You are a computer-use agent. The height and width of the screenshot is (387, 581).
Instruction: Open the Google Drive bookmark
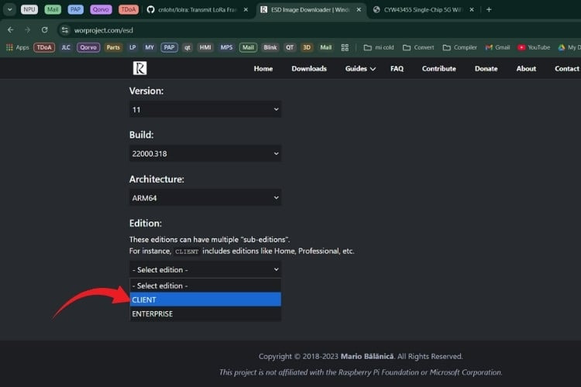tap(569, 47)
